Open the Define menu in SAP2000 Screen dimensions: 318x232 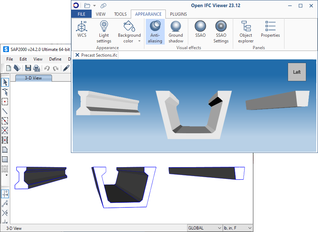(x=55, y=59)
